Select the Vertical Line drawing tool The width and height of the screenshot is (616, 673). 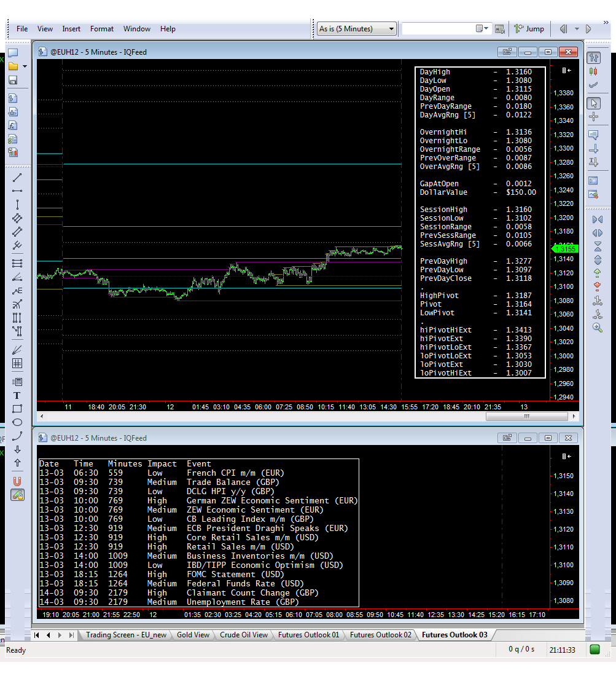point(17,204)
